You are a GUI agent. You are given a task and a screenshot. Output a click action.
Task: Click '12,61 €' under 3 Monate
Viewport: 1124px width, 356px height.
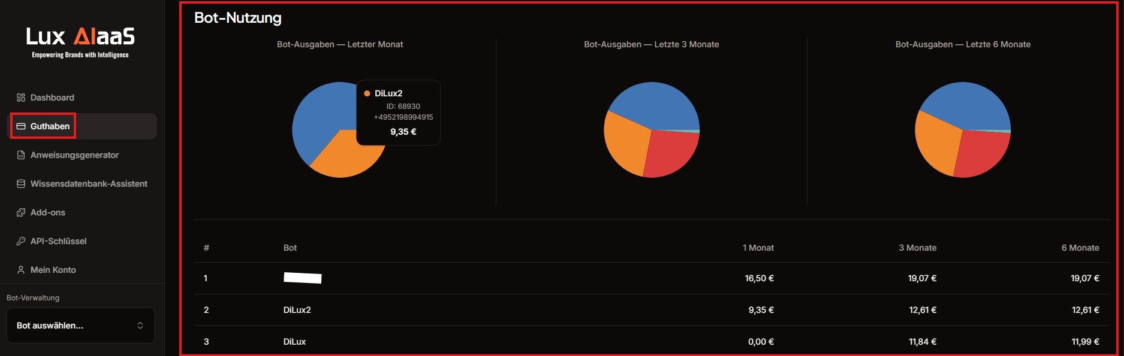tap(923, 310)
